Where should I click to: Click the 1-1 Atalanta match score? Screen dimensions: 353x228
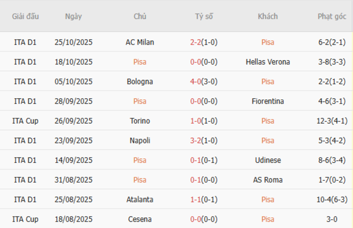[197, 199]
